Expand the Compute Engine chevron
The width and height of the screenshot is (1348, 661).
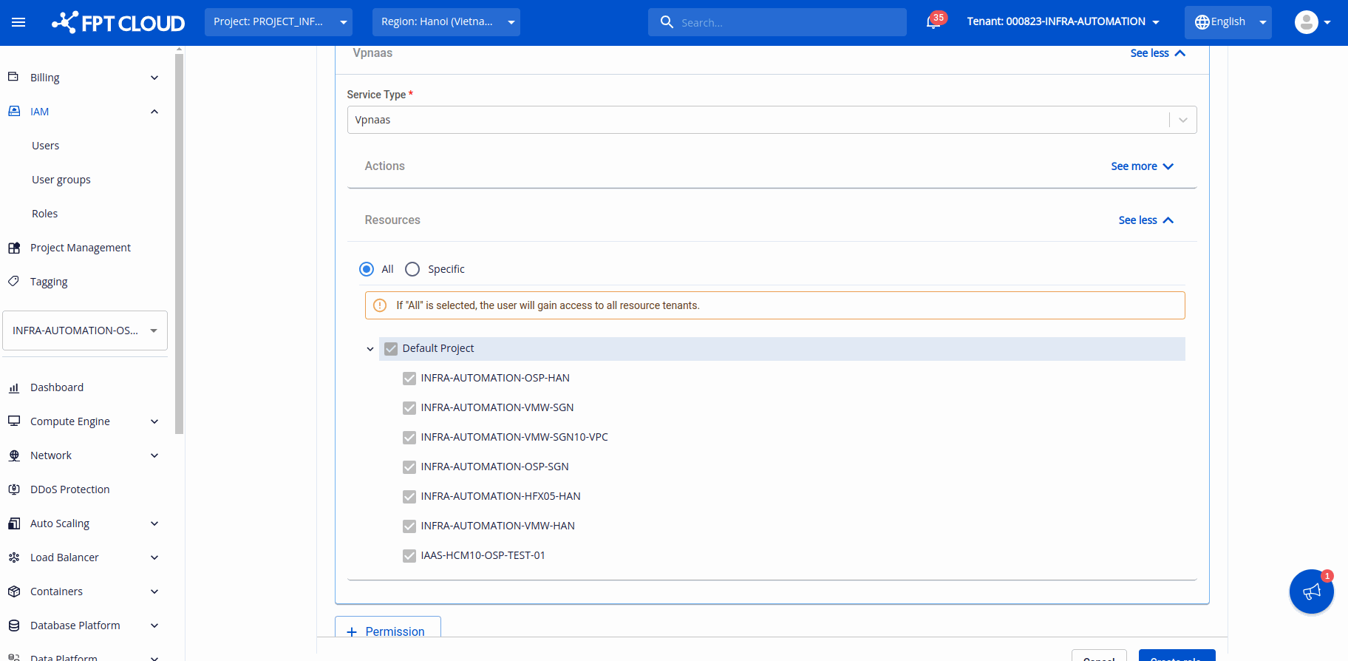[154, 421]
